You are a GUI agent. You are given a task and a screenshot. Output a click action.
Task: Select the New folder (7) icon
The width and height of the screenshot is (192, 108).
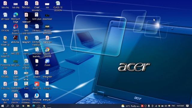pyautogui.click(x=5, y=52)
